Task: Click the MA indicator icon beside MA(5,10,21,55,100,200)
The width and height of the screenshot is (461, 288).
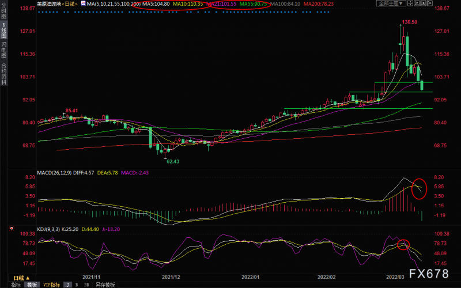Action: click(83, 3)
